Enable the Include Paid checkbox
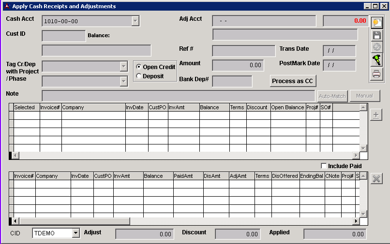 tap(324, 166)
